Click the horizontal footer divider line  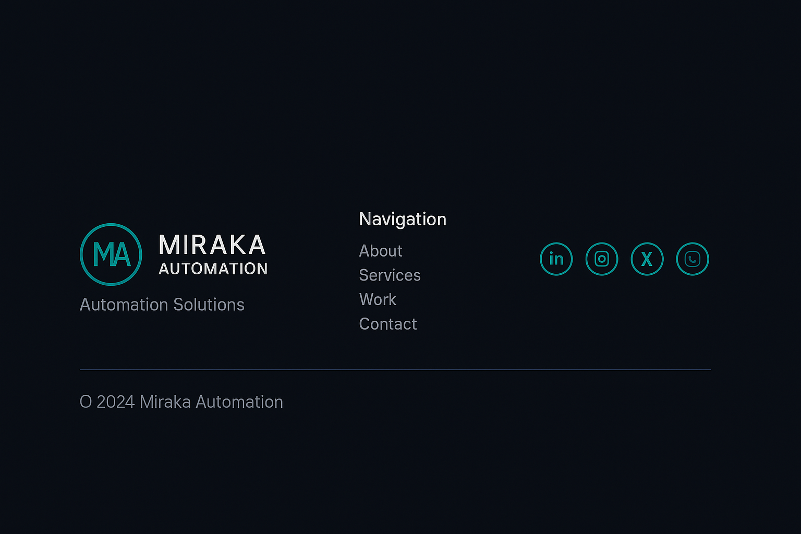pyautogui.click(x=395, y=370)
